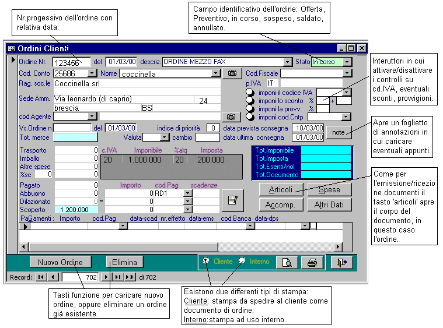The image size is (443, 328).
Task: Go to first record navigation button
Action: (41, 277)
